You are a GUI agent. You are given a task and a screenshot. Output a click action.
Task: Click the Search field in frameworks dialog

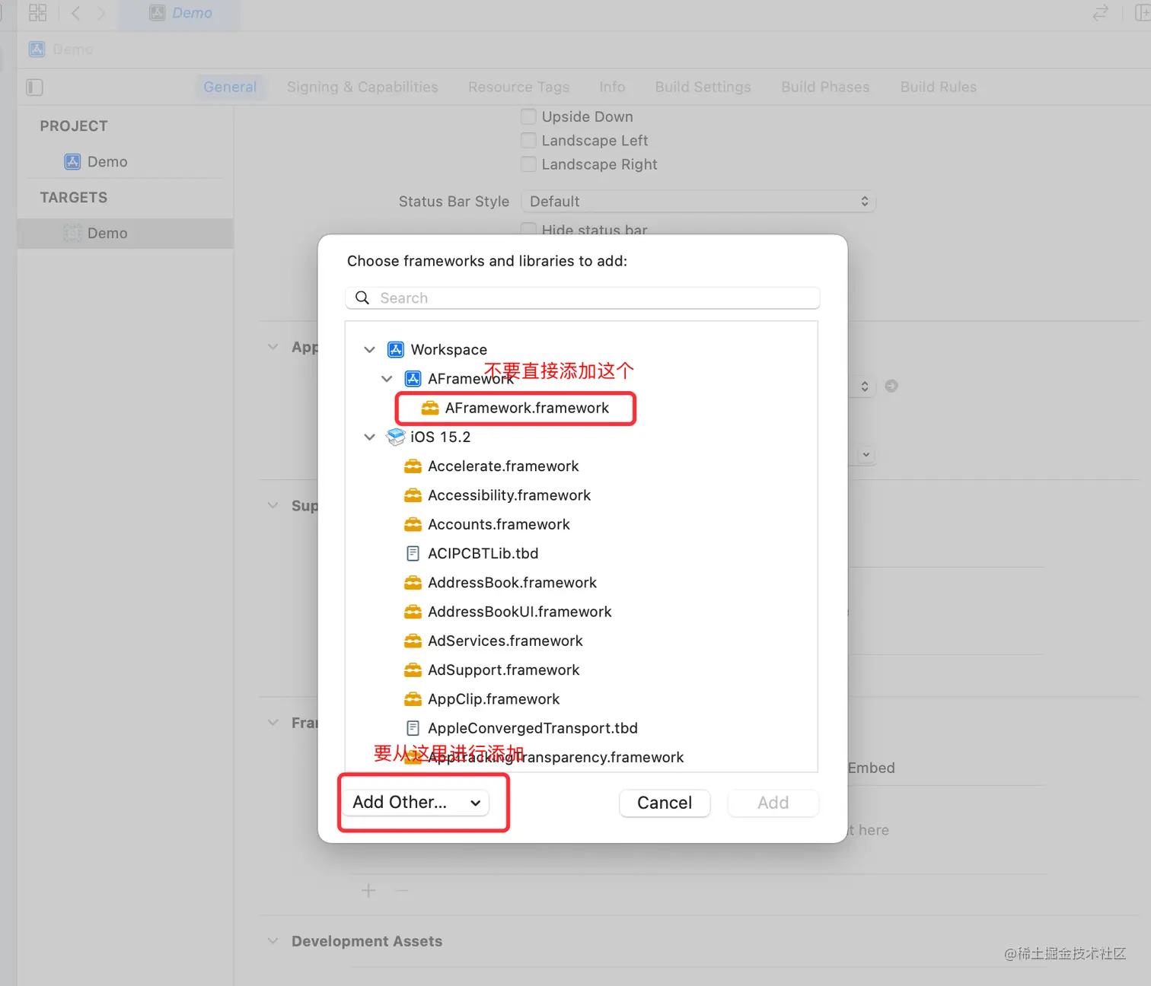582,298
